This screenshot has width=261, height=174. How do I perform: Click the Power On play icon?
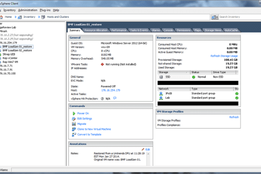click(x=74, y=113)
